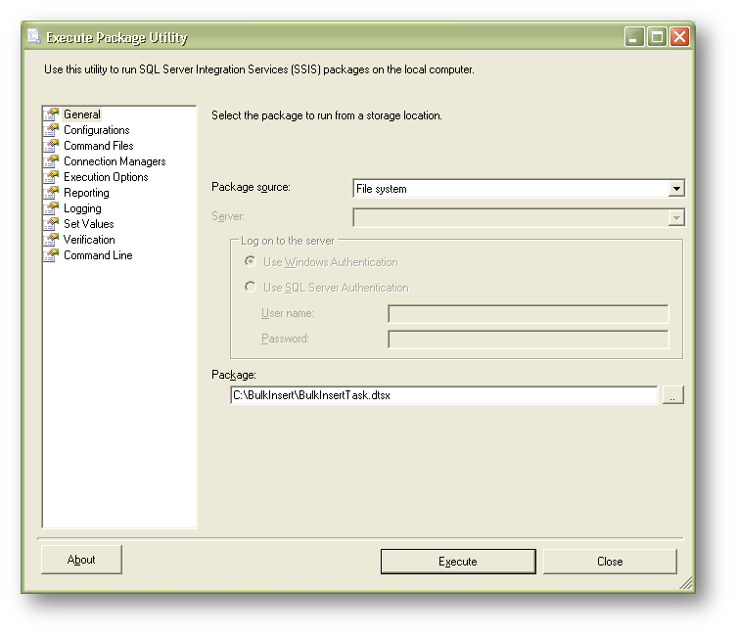Click the Execution Options page icon
737x635 pixels.
52,177
